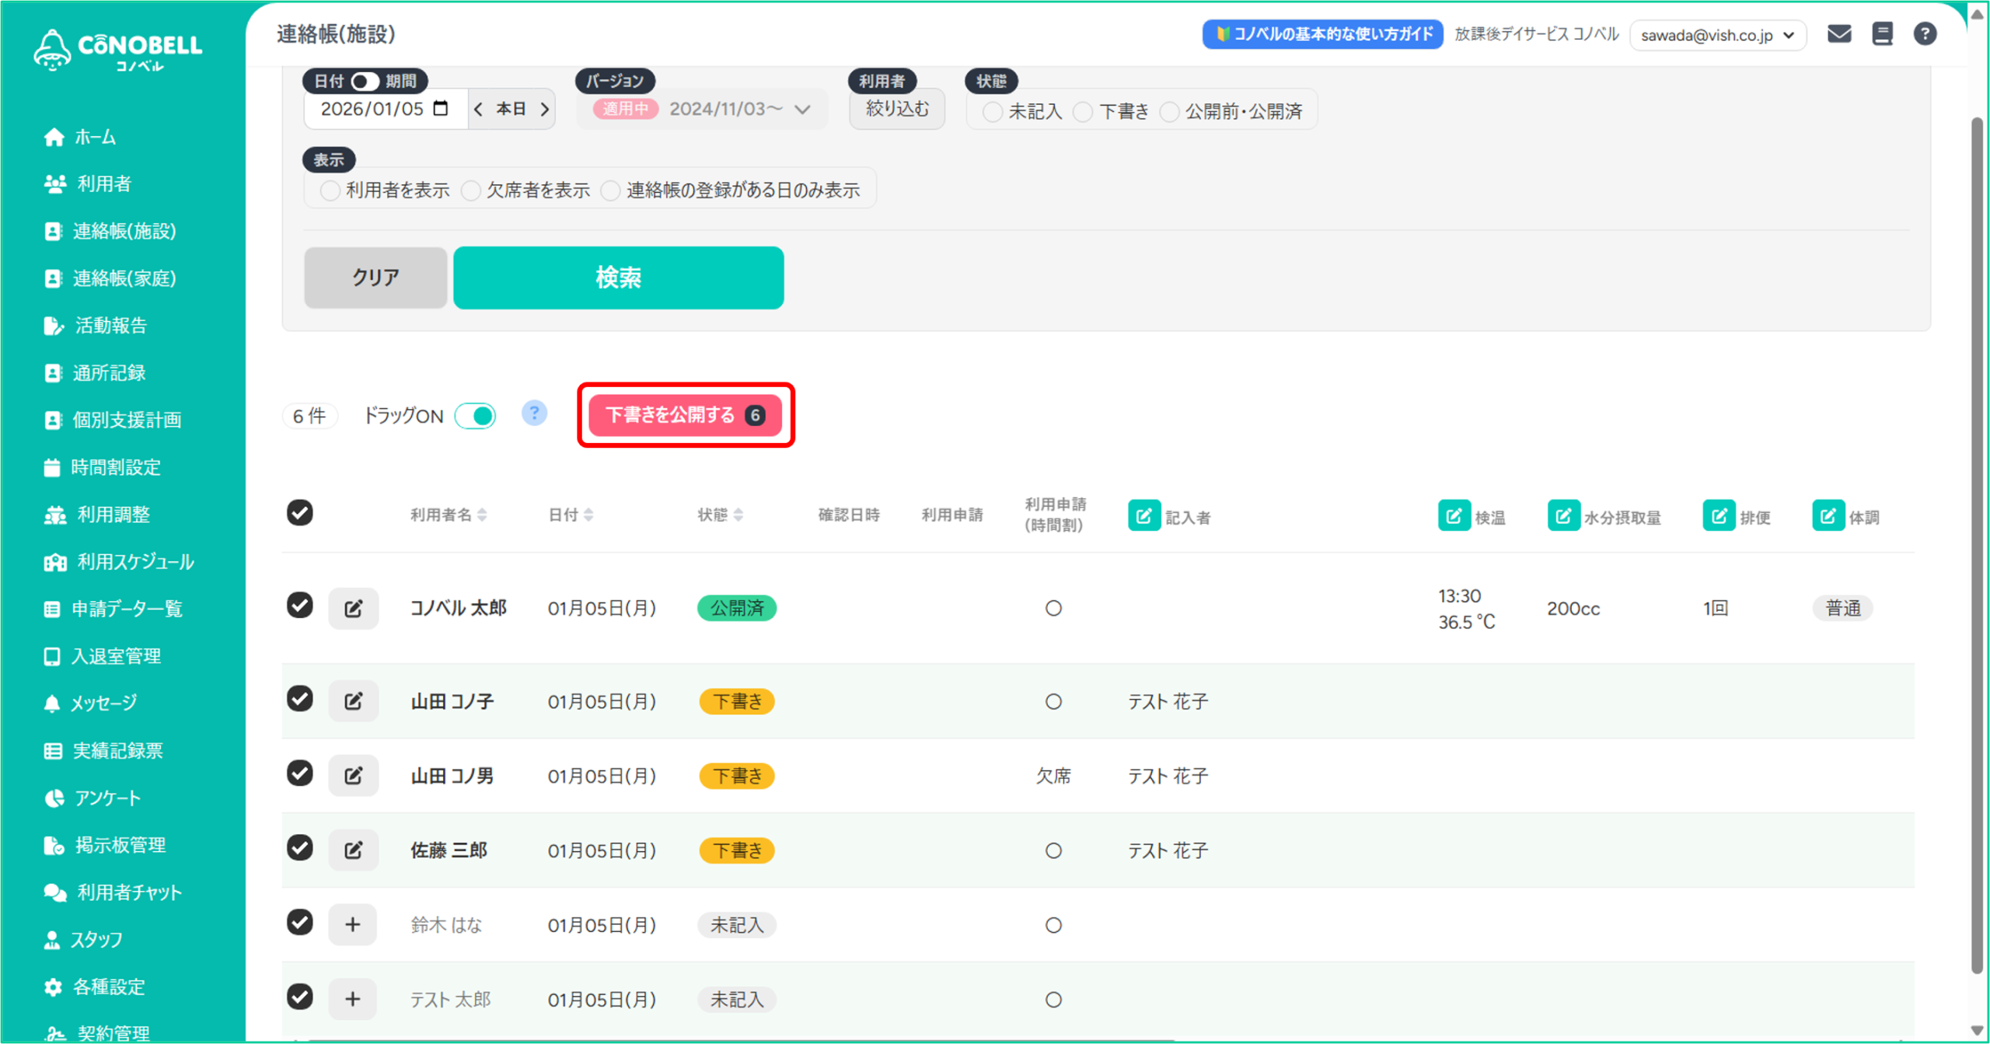Click edit icon for コノベル 太郎 row

(353, 608)
